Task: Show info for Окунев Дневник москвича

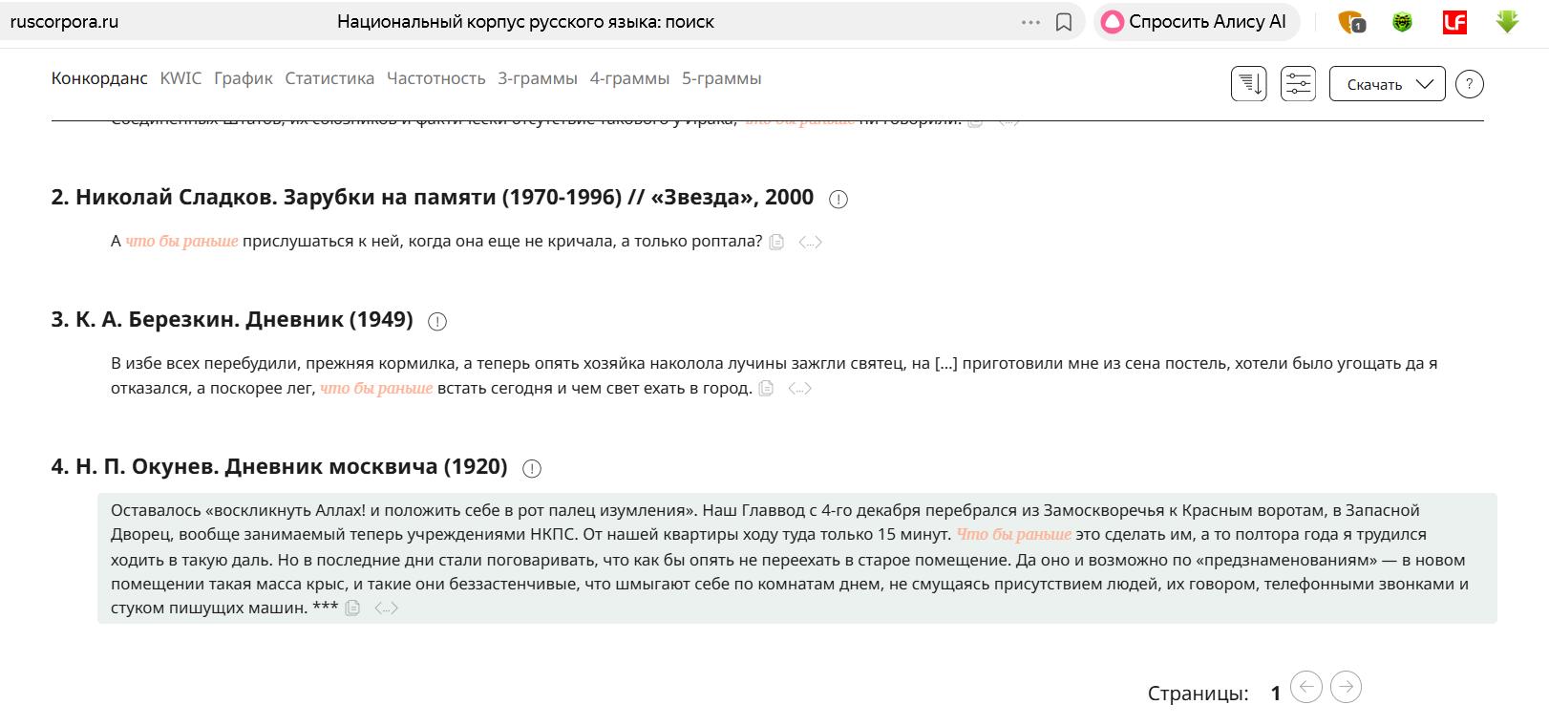Action: pos(532,468)
